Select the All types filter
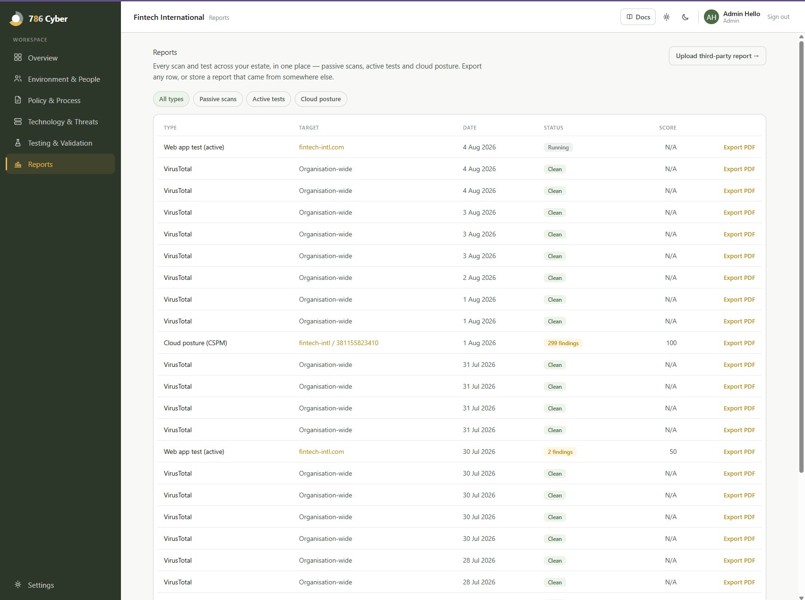Screen dimensions: 805x600 coord(171,99)
